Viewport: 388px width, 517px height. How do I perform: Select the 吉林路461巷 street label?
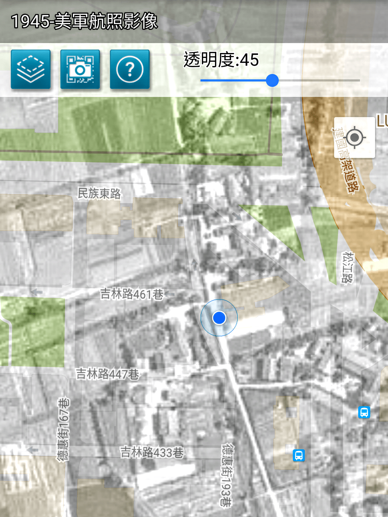pyautogui.click(x=132, y=294)
